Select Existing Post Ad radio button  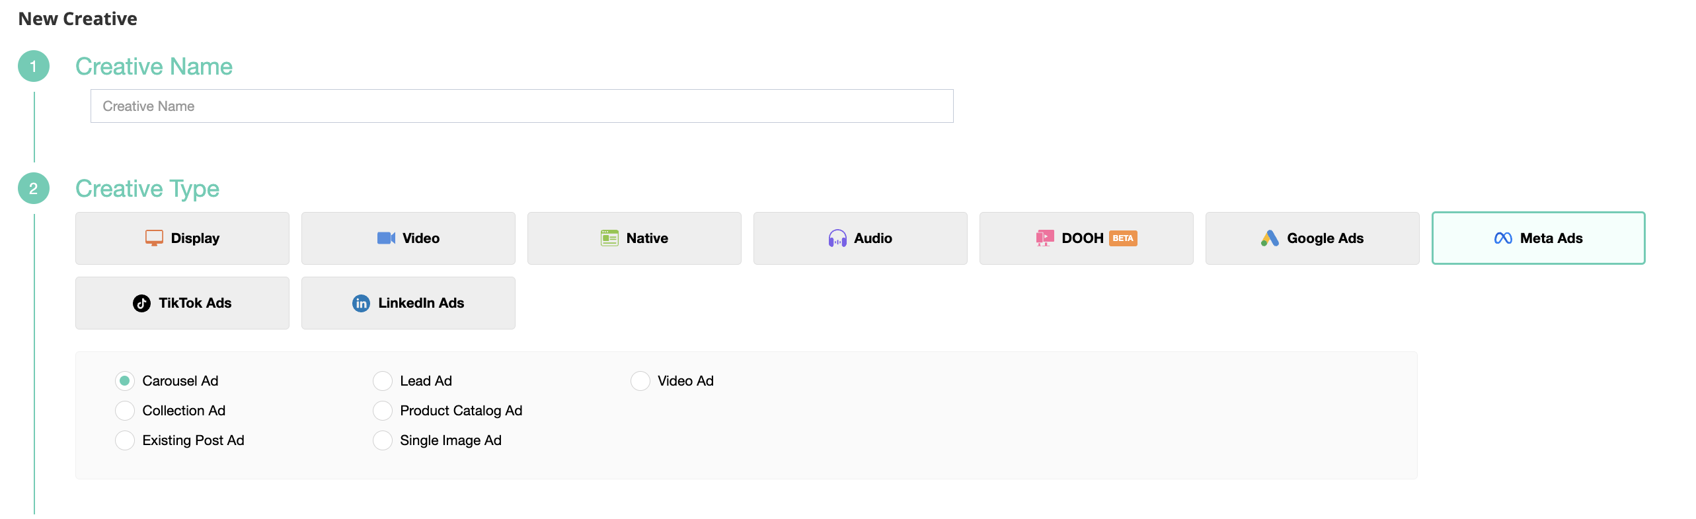[x=125, y=440]
